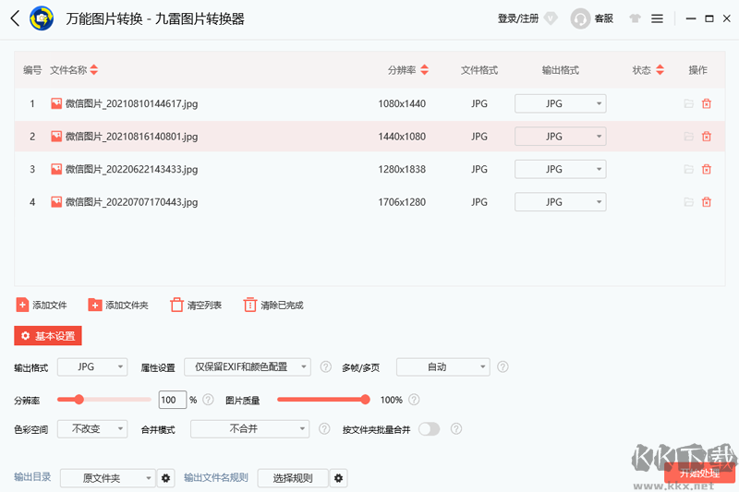Open the 属性设置 EXIF dropdown

tap(248, 367)
